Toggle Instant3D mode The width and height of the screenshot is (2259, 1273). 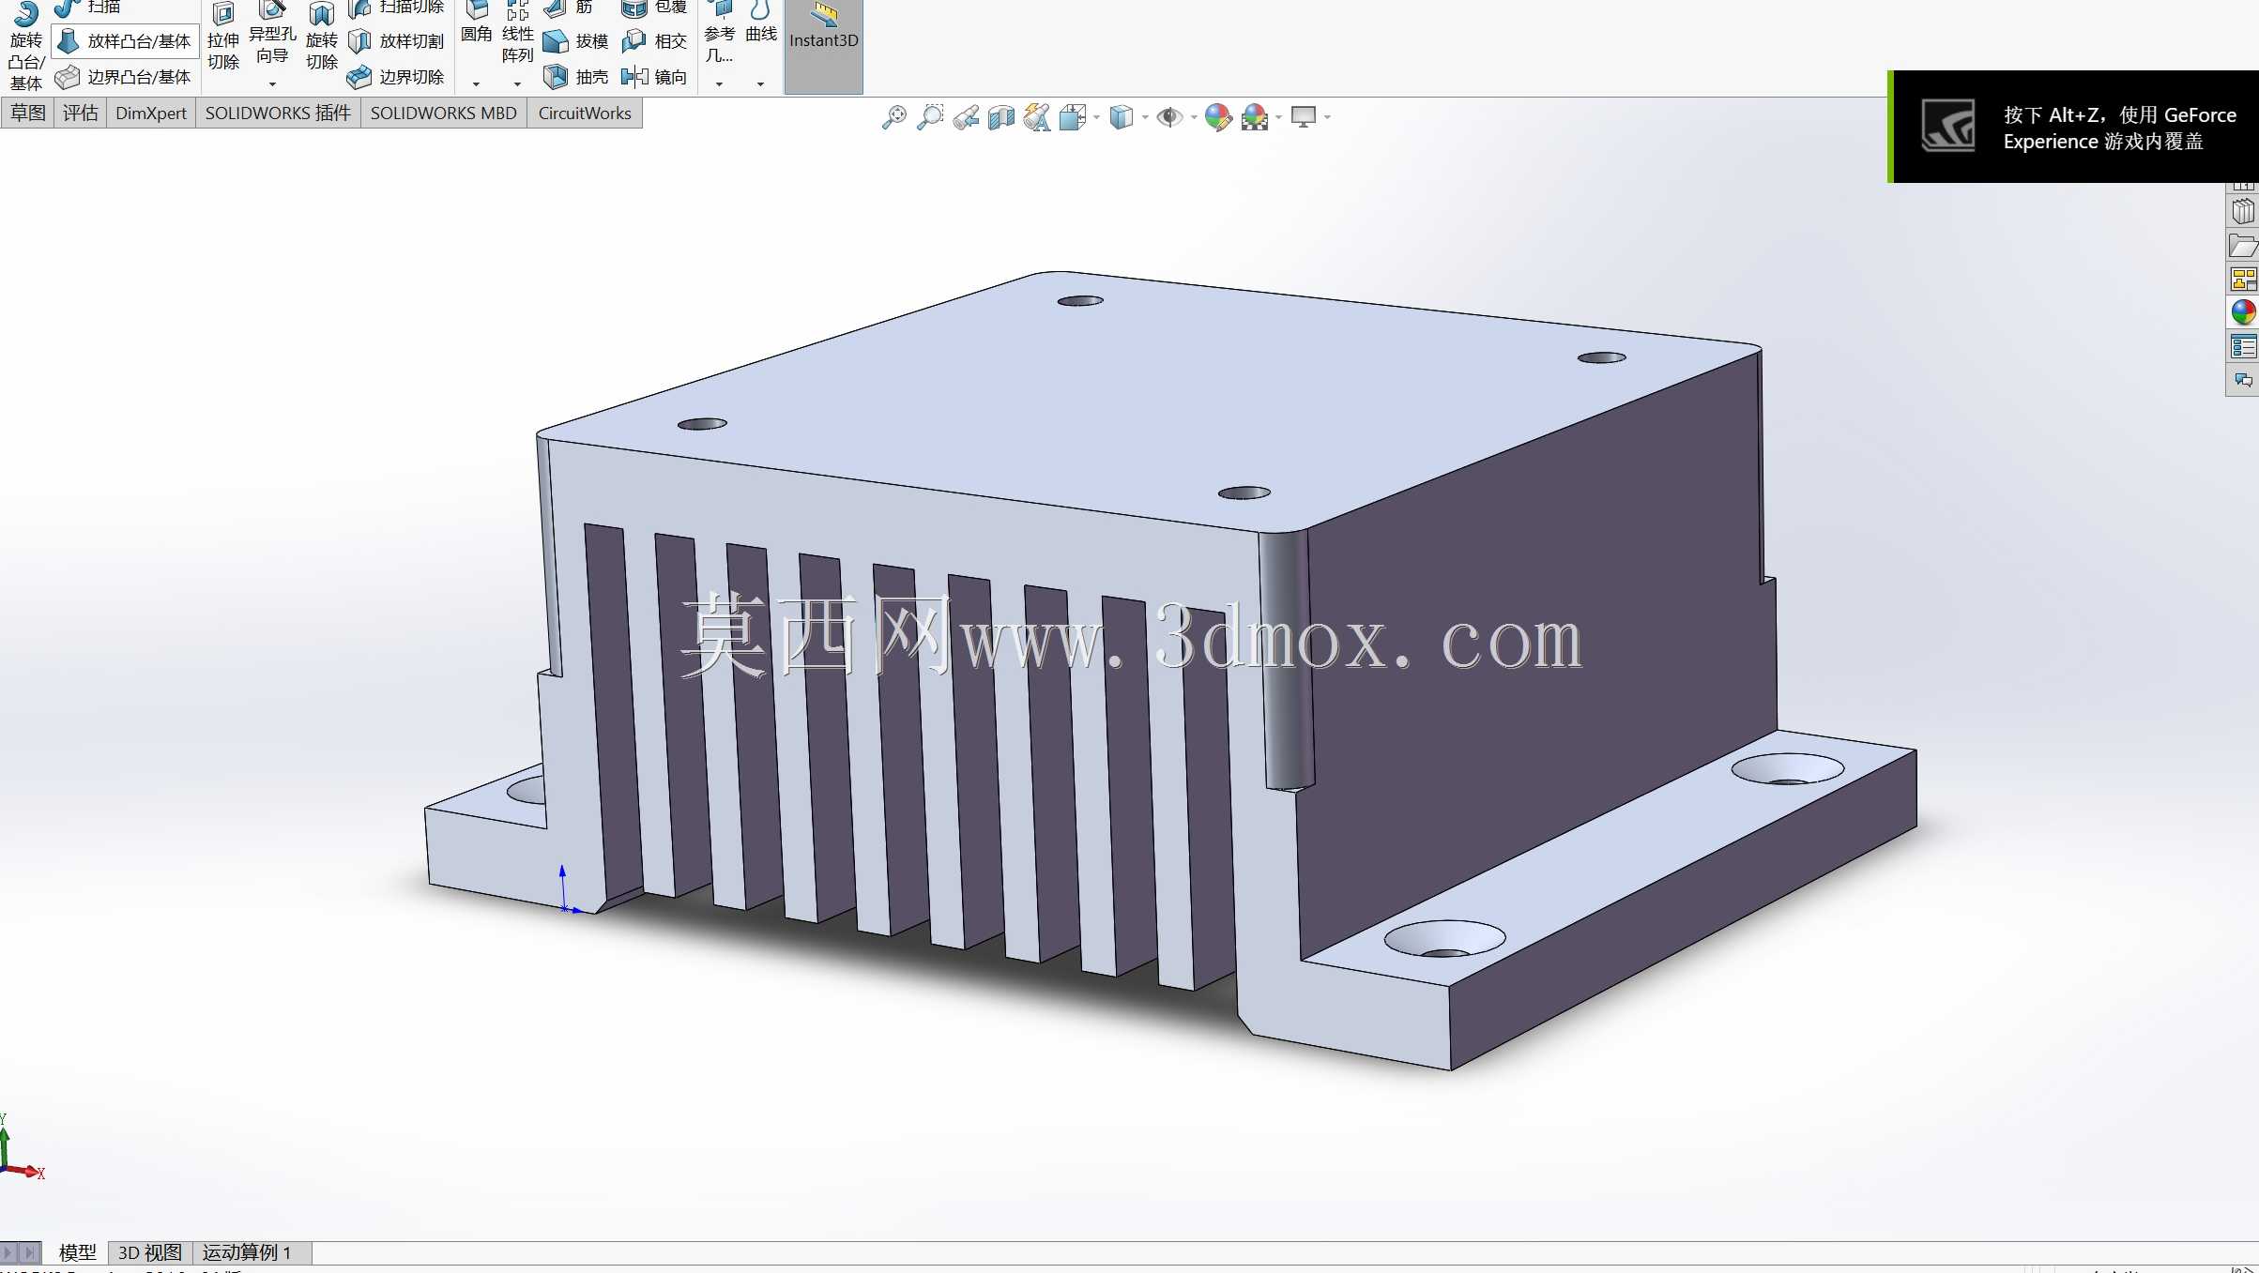824,45
